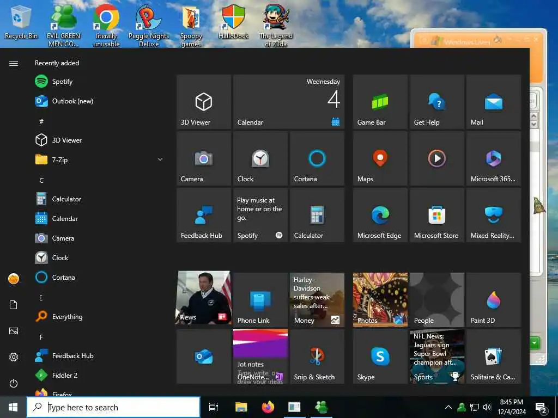Open the 3D Viewer tile
The height and width of the screenshot is (418, 558).
tap(204, 102)
